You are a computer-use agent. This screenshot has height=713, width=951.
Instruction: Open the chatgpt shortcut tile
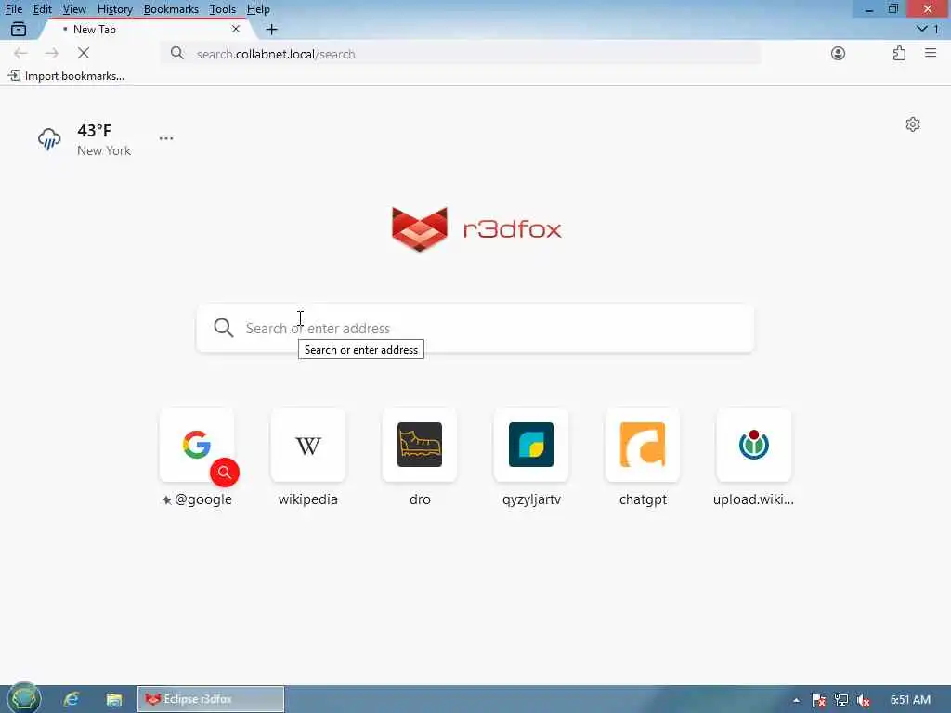(643, 445)
